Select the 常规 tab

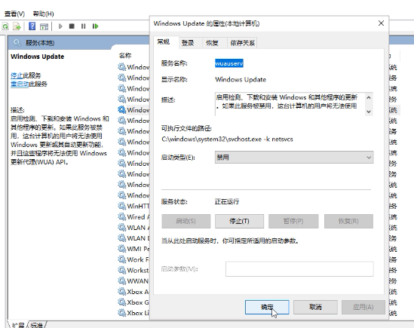(x=164, y=42)
